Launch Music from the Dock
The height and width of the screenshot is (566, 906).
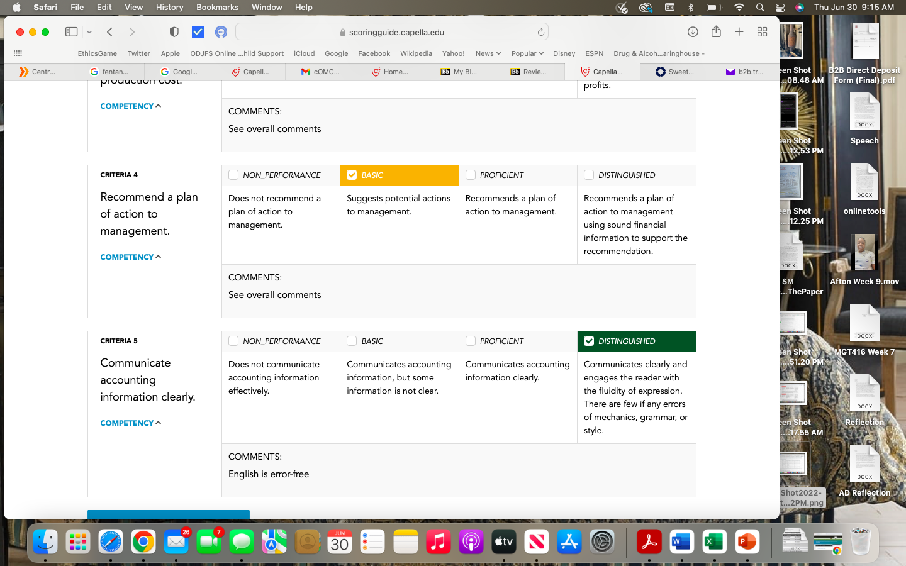click(438, 541)
